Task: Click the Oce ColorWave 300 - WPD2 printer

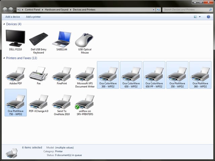Action: (108, 75)
